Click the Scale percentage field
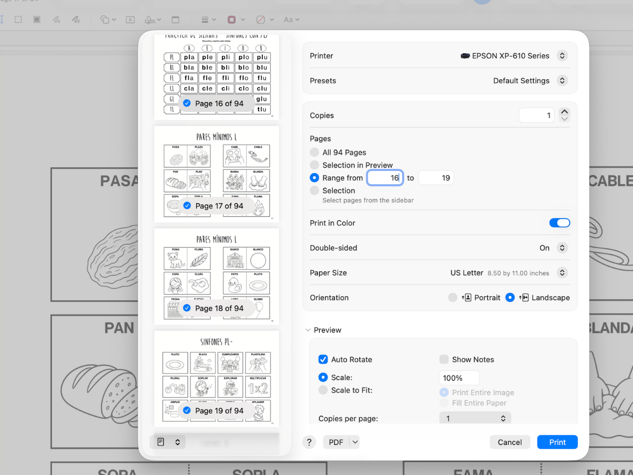 pyautogui.click(x=459, y=378)
